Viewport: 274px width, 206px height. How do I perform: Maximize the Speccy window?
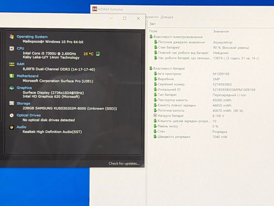click(125, 18)
